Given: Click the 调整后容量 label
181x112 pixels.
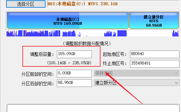Looking at the screenshot, I should (x=42, y=54).
